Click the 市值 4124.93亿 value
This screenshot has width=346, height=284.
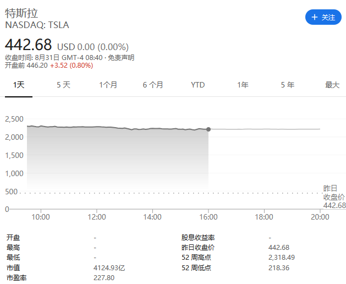[x=110, y=268]
